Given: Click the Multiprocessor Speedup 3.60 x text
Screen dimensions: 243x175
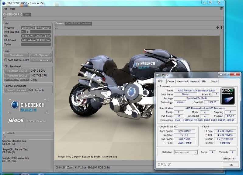Looking at the screenshot, I should [x=21, y=80].
